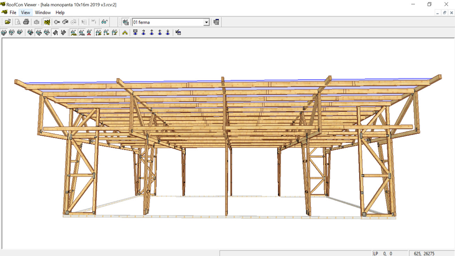Image resolution: width=455 pixels, height=256 pixels.
Task: Open the Help menu
Action: tap(60, 13)
